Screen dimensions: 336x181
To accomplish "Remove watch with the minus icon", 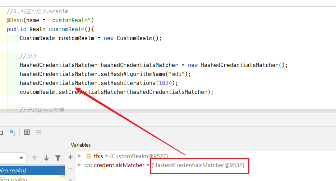I will 70,169.
